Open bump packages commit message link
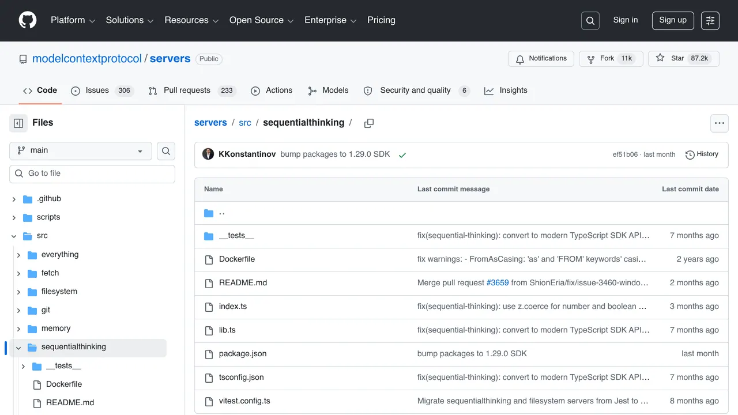 (x=335, y=154)
